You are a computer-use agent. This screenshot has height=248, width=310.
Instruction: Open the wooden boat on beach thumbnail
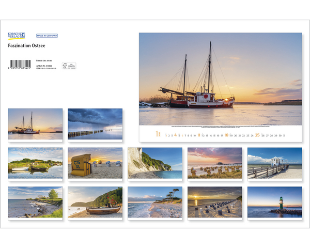pyautogui.click(x=95, y=203)
